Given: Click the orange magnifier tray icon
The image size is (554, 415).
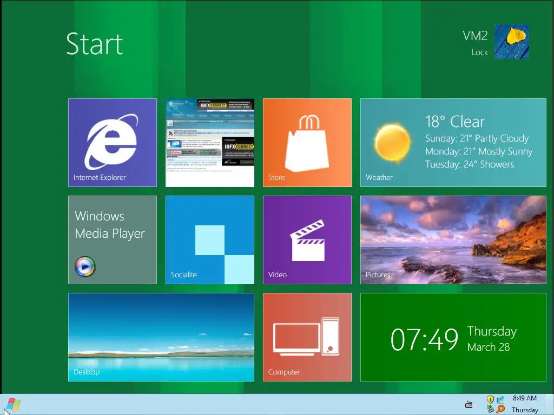Looking at the screenshot, I should [x=500, y=409].
